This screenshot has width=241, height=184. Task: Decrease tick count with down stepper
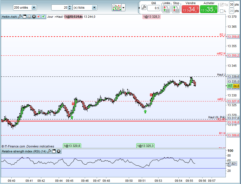70,9
